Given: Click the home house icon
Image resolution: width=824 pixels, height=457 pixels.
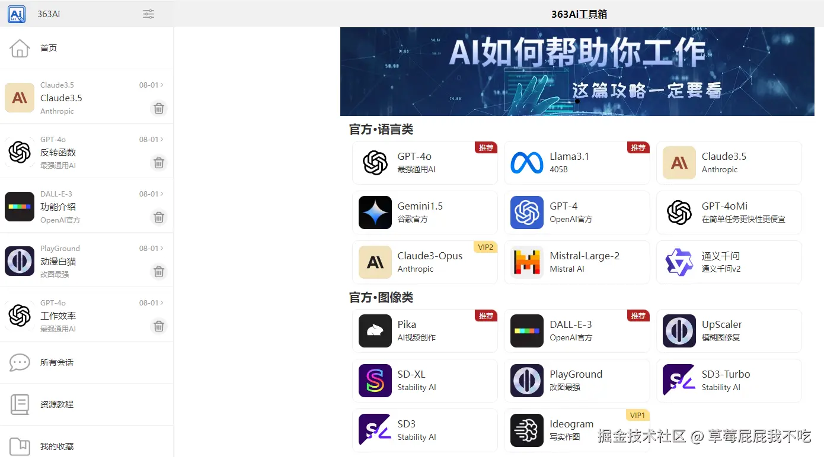Looking at the screenshot, I should coord(20,48).
